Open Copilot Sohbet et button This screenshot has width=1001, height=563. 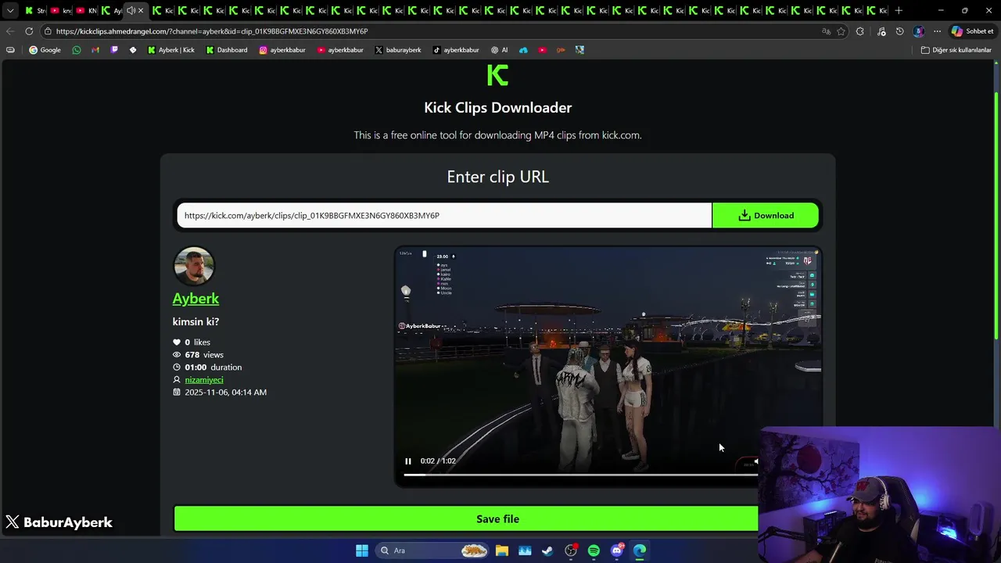pos(972,31)
